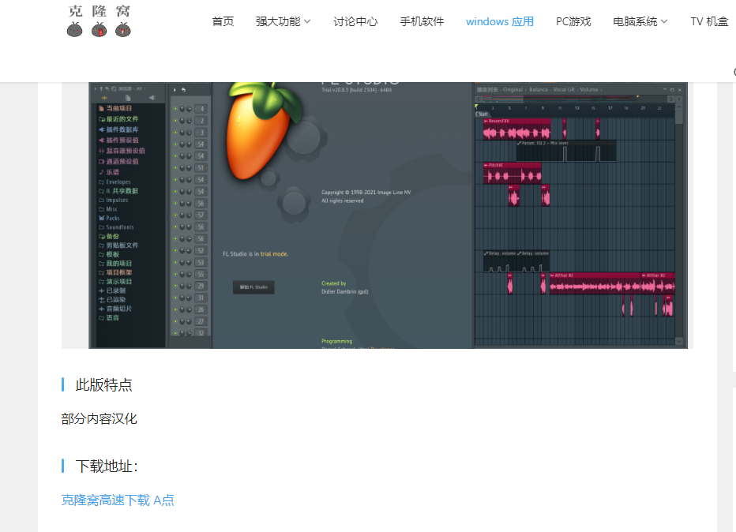
Task: Click the 下载地址: heading
Action: (x=107, y=466)
